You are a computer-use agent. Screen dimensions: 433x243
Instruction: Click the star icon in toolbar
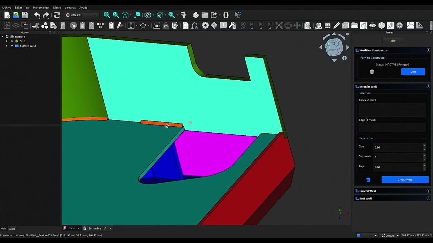[x=143, y=25]
